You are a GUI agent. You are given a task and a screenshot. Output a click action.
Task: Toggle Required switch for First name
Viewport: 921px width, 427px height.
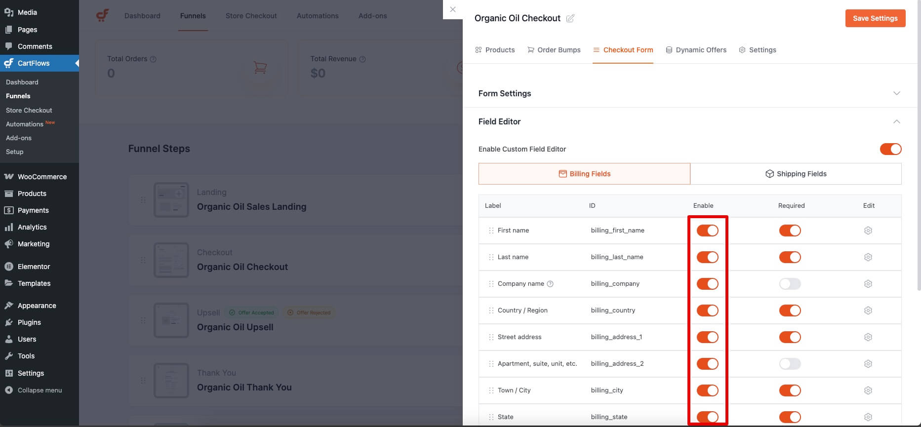(790, 231)
